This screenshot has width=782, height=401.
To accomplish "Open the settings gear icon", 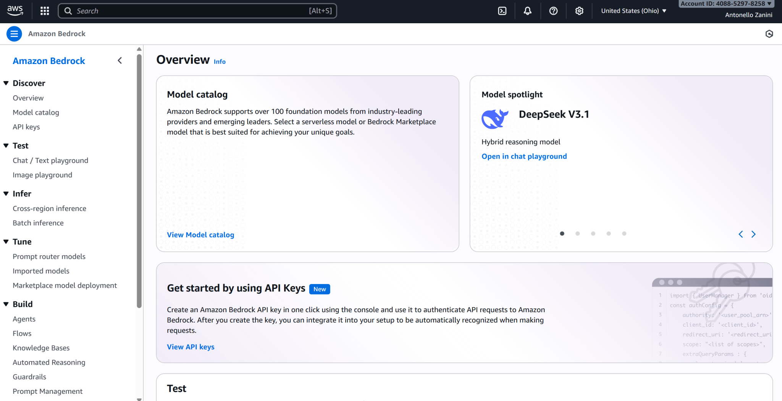I will (x=579, y=11).
